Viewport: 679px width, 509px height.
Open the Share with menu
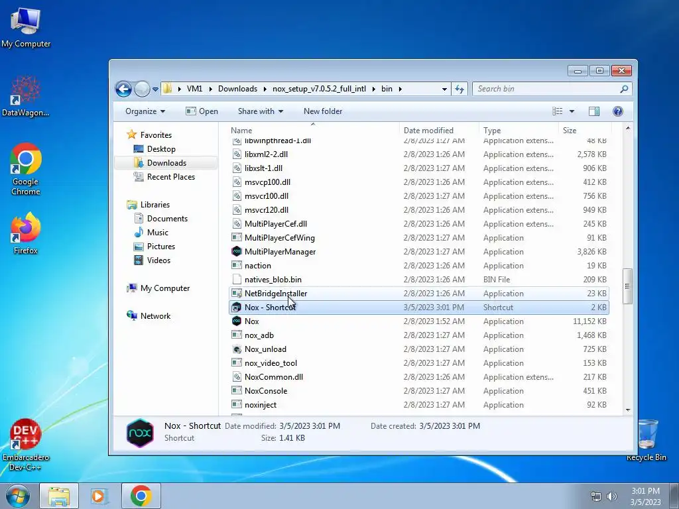click(x=261, y=111)
